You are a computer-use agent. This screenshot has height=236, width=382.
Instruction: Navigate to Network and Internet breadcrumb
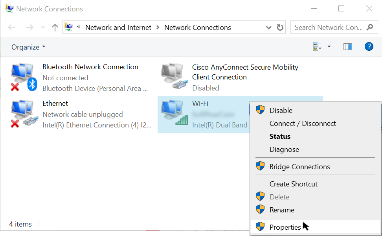[x=118, y=27]
